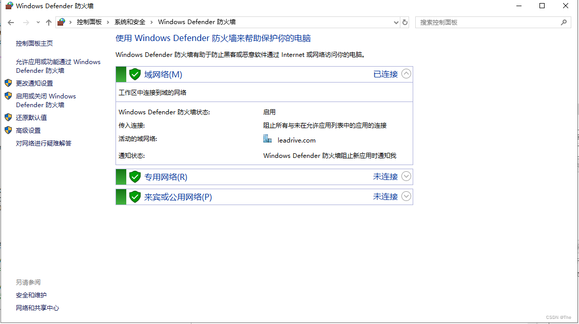Expand the 专用网络(R) section chevron
This screenshot has height=324, width=579.
tap(406, 176)
